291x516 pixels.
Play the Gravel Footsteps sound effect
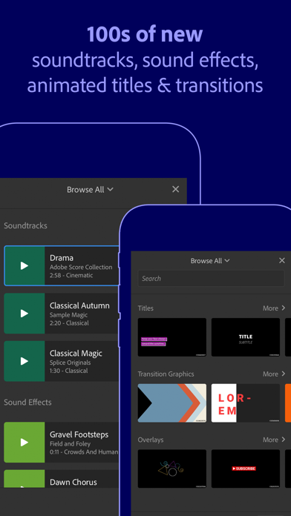click(24, 443)
